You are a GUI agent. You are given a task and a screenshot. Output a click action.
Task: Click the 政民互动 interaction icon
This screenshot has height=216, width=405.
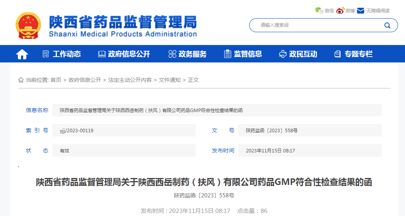[x=283, y=54]
